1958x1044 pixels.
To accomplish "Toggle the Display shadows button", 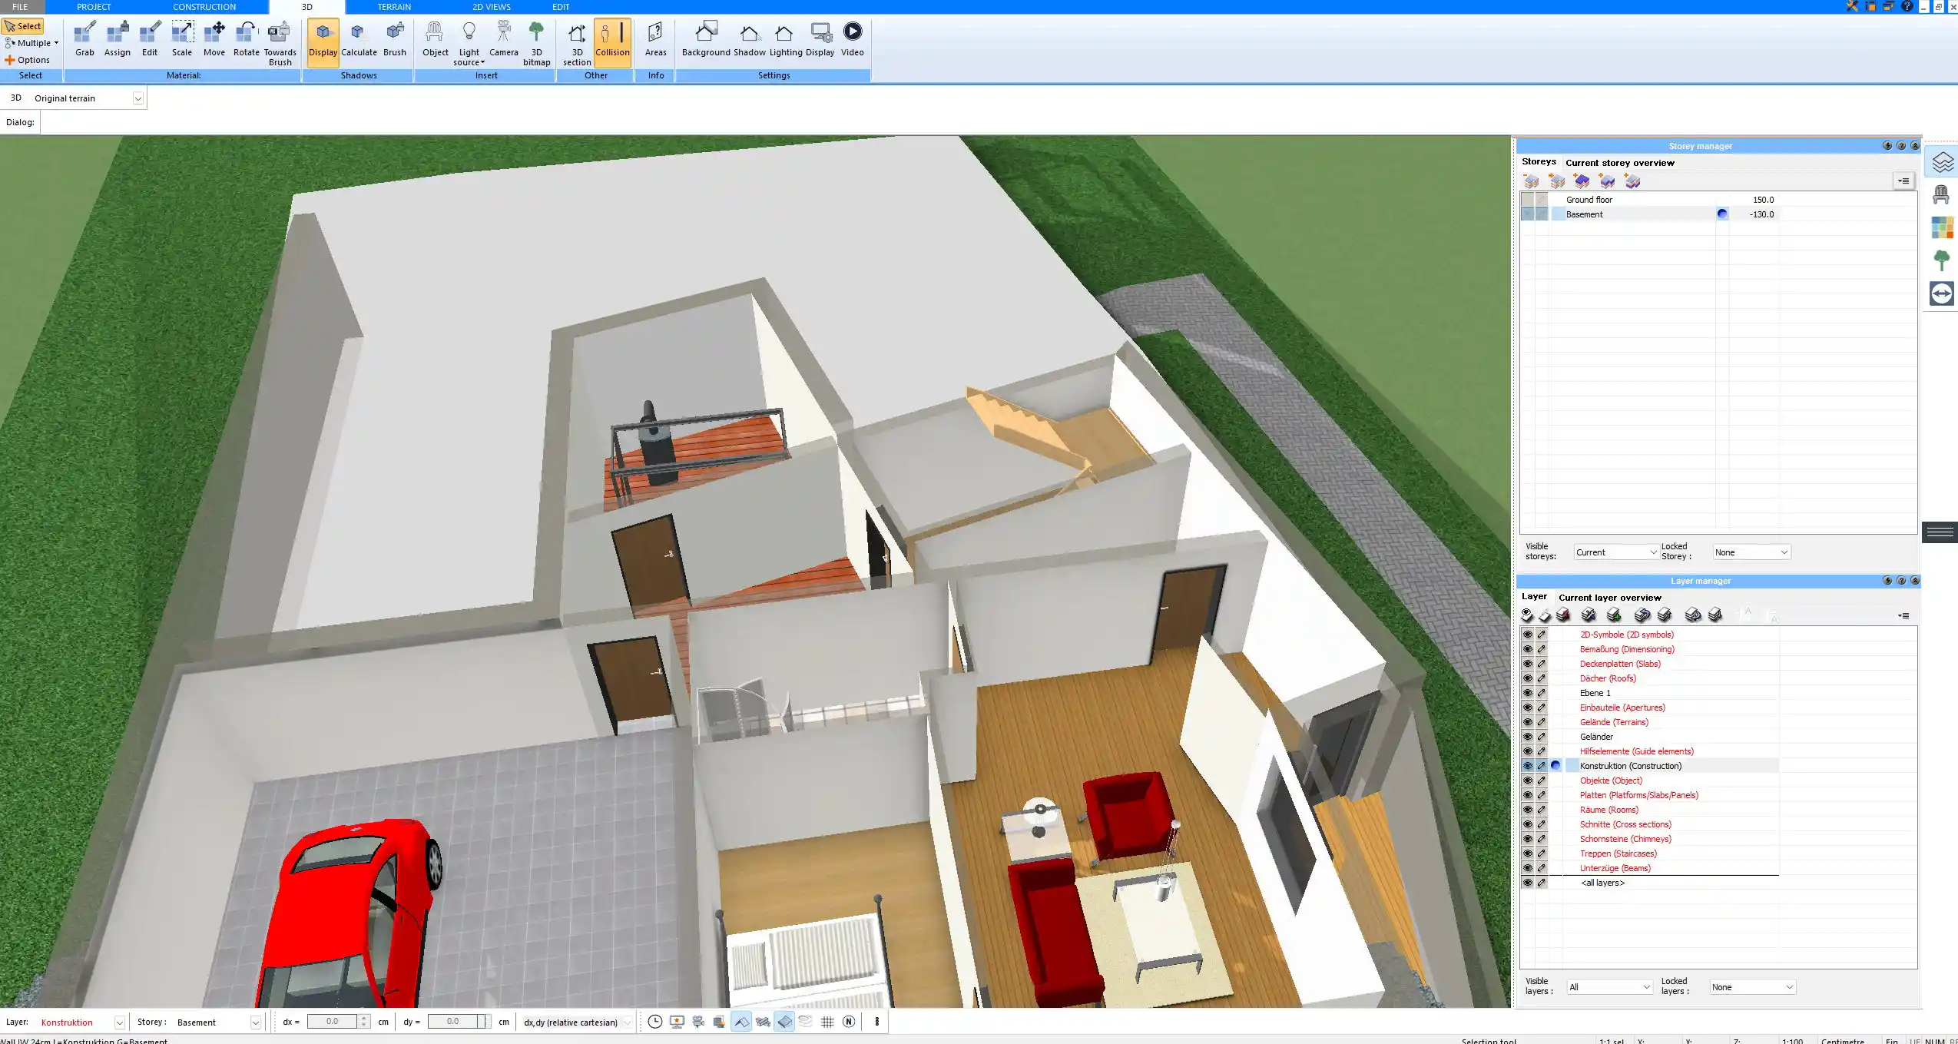I will [x=323, y=43].
